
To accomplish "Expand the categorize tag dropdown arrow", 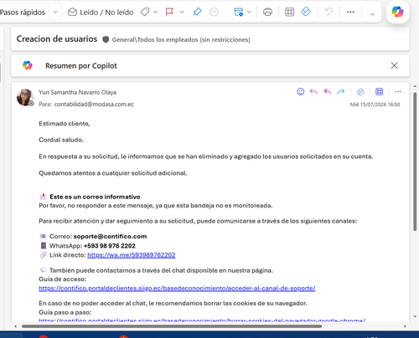I will tap(156, 12).
